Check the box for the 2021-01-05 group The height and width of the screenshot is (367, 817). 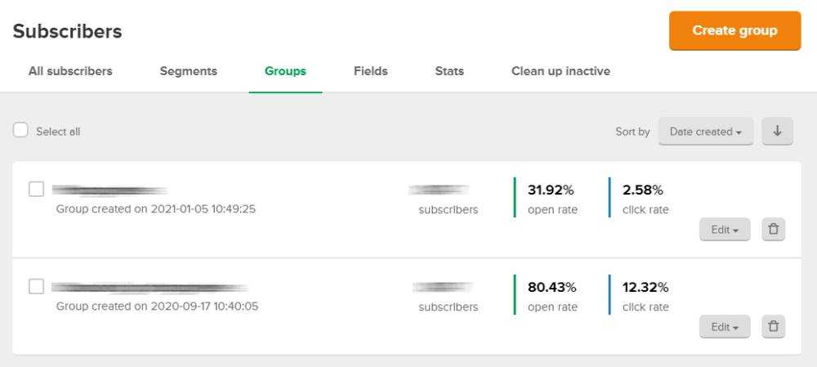pos(36,190)
